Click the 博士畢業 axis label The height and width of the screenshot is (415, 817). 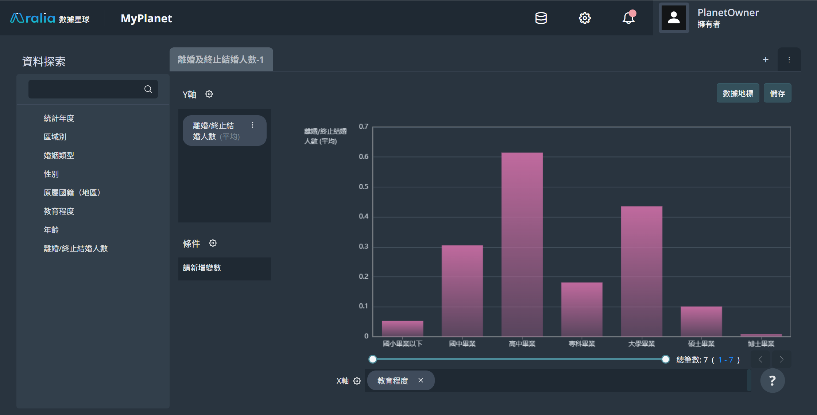(x=761, y=344)
